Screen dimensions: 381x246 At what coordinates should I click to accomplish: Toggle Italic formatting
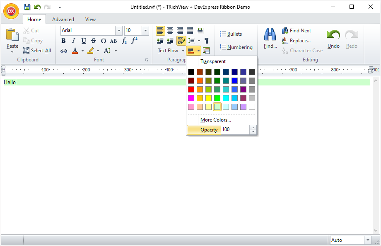(x=74, y=41)
